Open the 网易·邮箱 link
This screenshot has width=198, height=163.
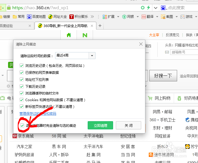pos(163,112)
